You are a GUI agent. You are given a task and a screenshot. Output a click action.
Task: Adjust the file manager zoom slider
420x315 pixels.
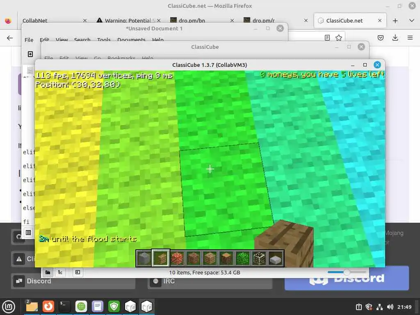click(x=347, y=272)
